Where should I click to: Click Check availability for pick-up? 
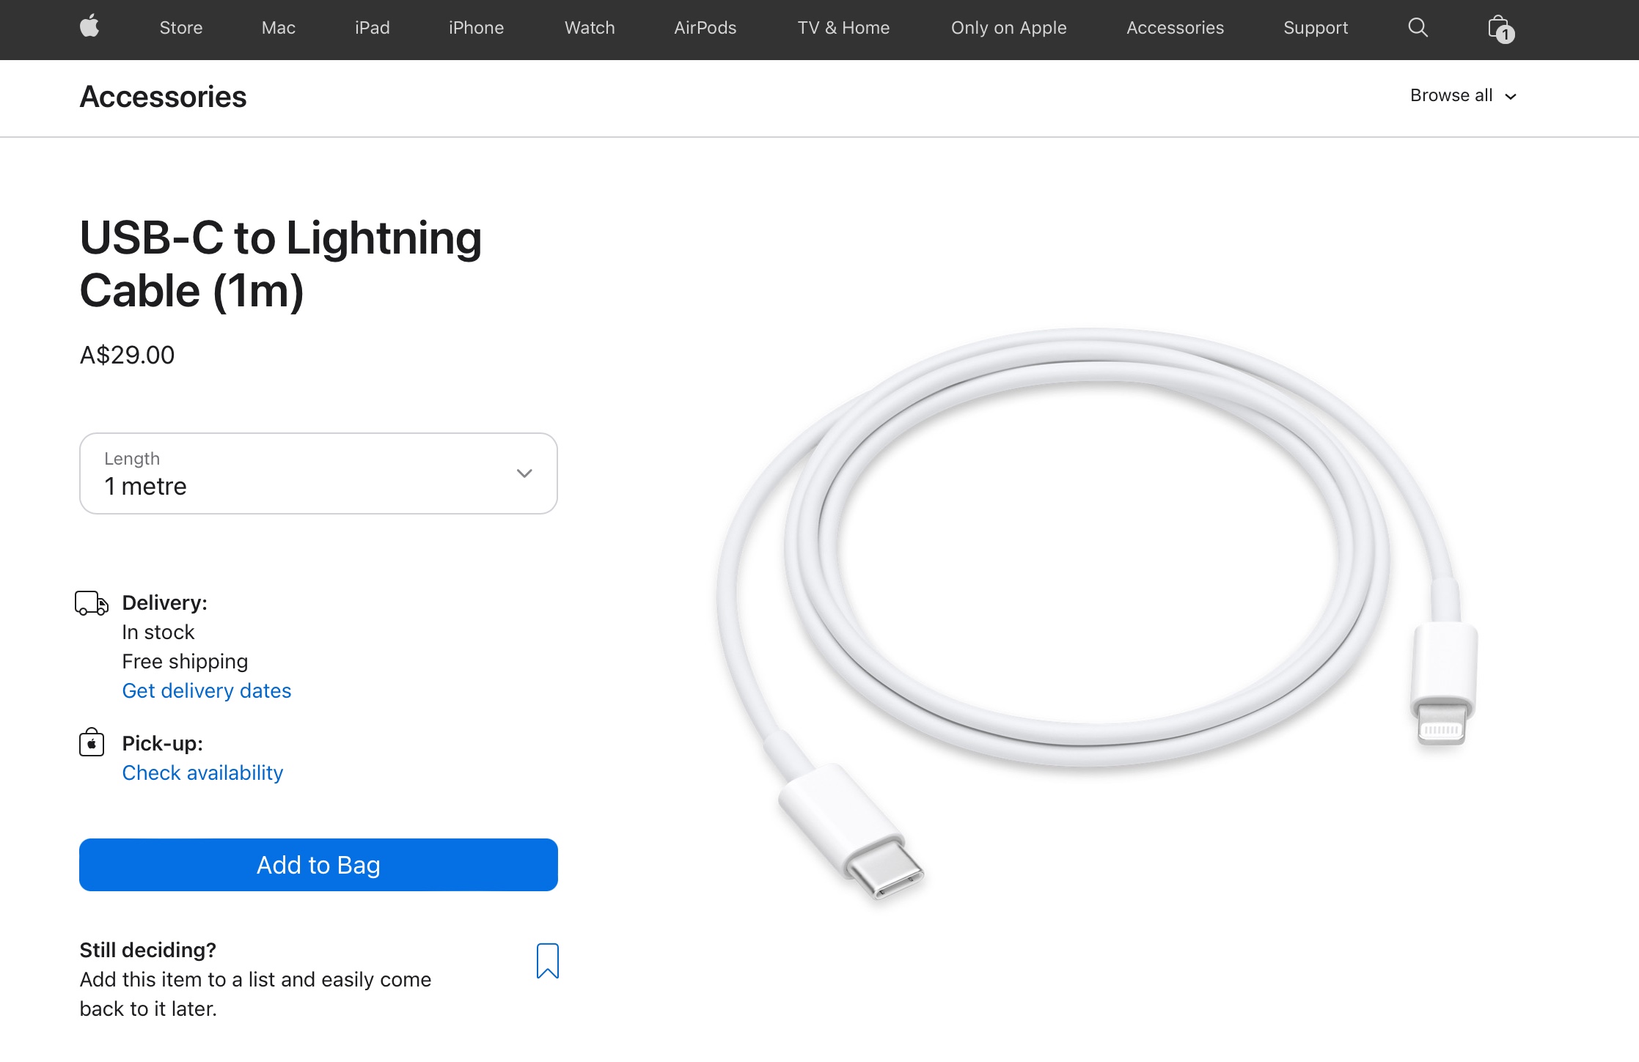click(202, 772)
